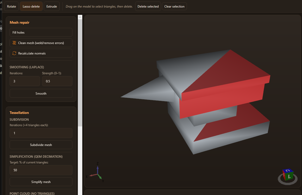The image size is (302, 195).
Task: Click the Mesh repair heading
Action: point(20,22)
